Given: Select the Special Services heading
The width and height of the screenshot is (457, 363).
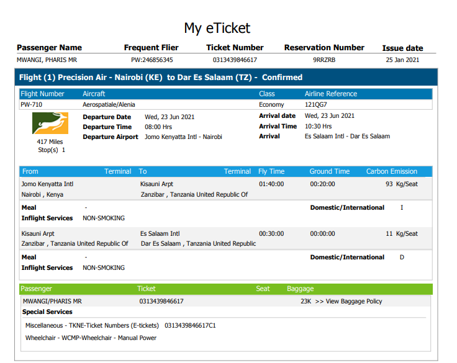Looking at the screenshot, I should [x=47, y=311].
